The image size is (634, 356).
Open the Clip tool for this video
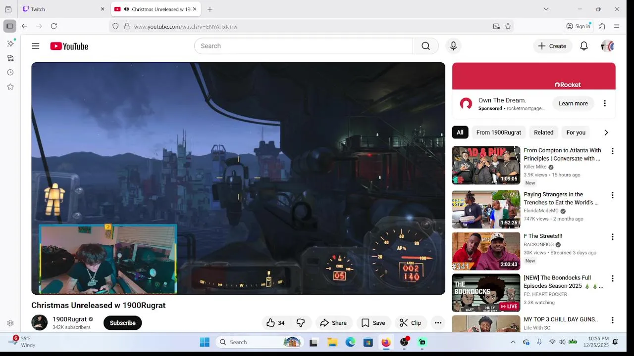pos(410,323)
